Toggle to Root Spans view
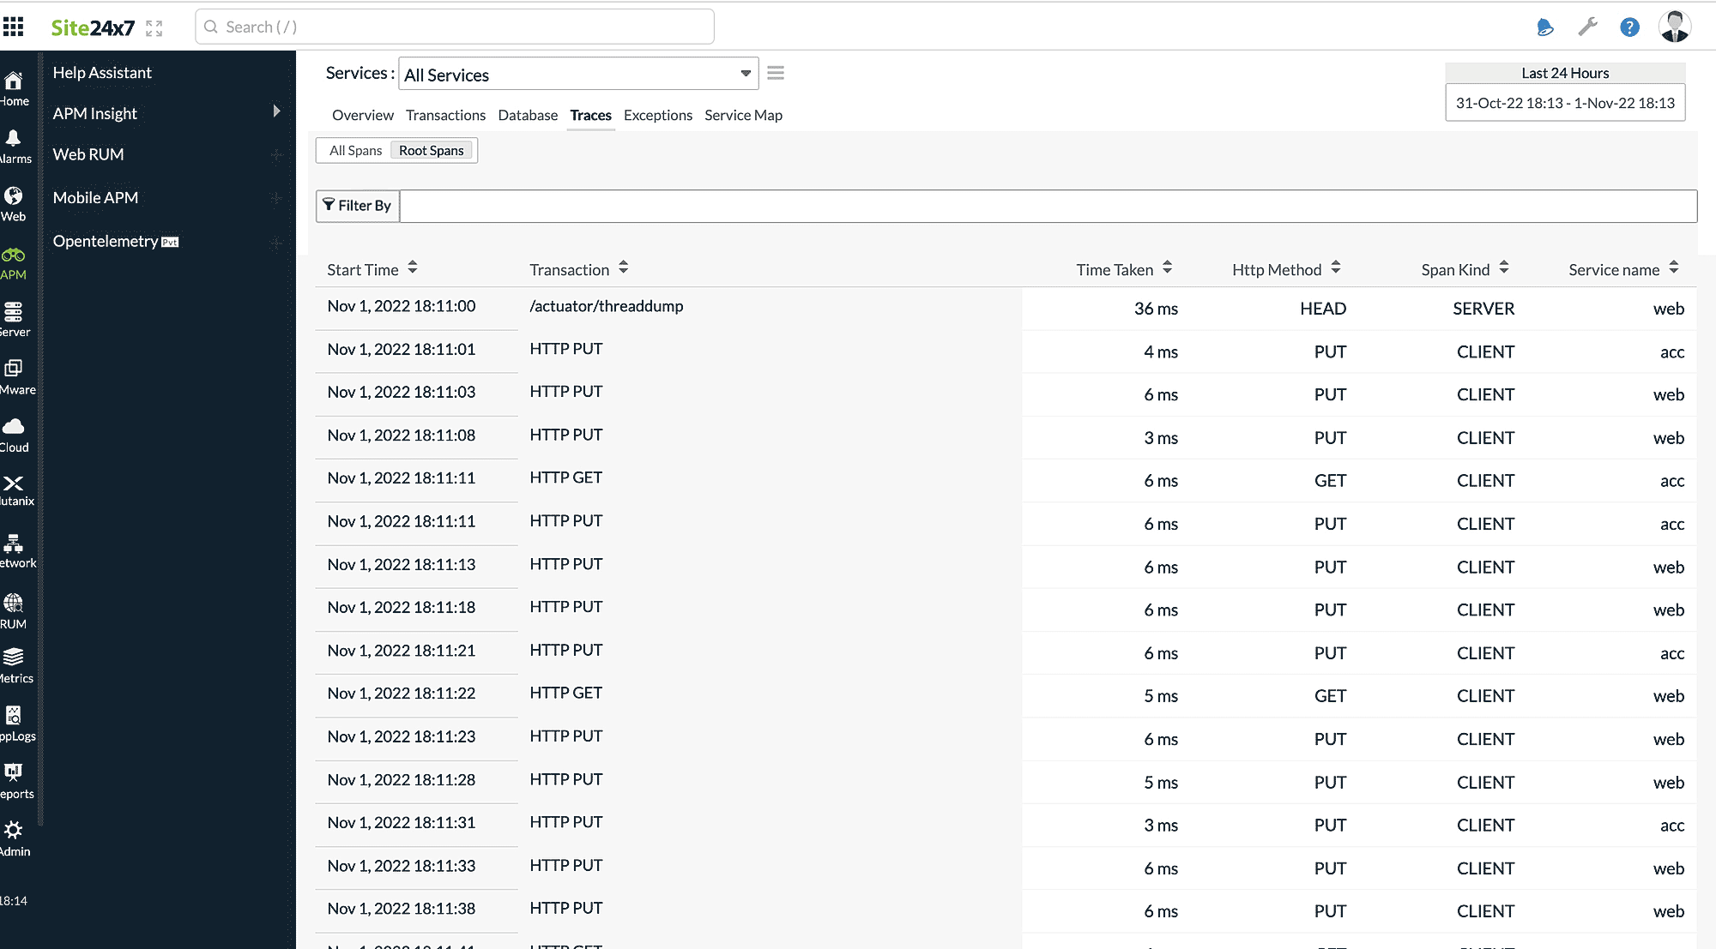 (x=432, y=150)
